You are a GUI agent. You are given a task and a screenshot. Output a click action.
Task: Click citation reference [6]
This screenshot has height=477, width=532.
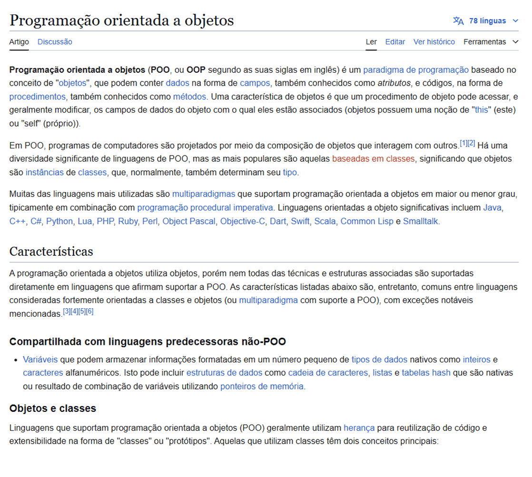tap(90, 312)
